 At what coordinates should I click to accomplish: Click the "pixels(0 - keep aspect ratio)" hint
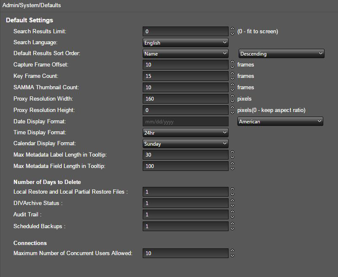(271, 110)
